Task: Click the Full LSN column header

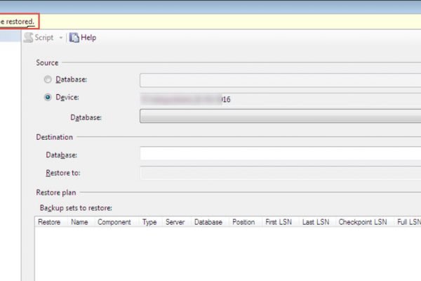Action: pos(409,222)
